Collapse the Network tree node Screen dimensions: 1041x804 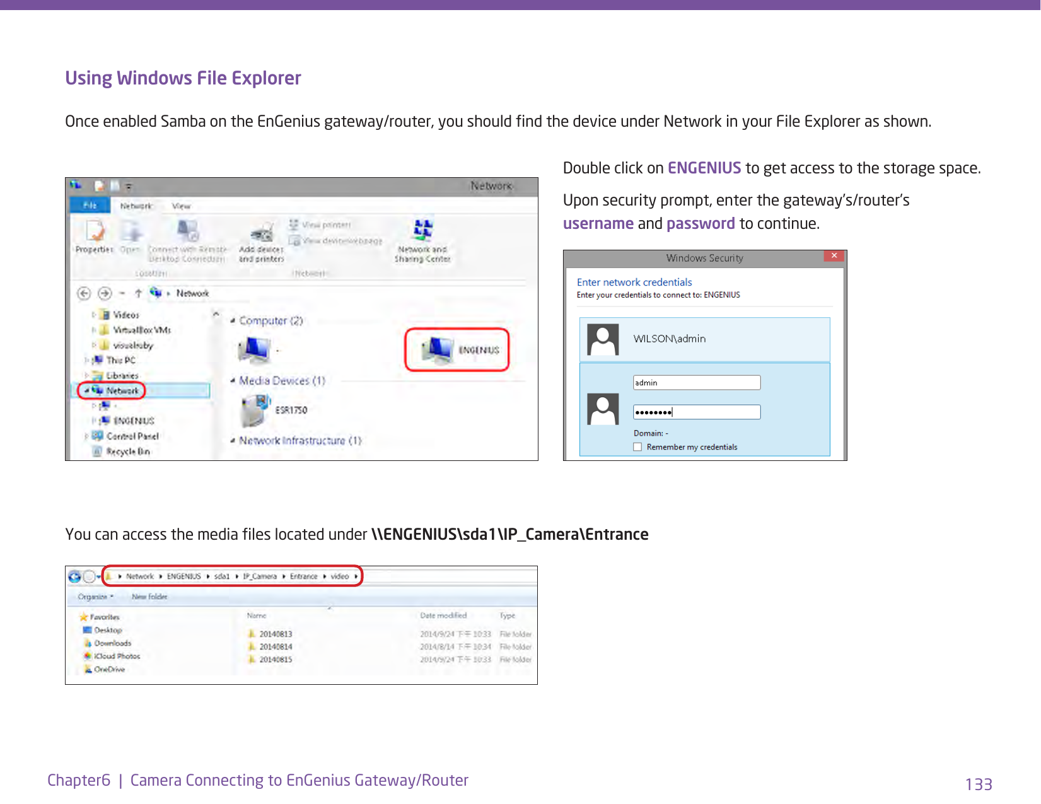click(x=86, y=391)
